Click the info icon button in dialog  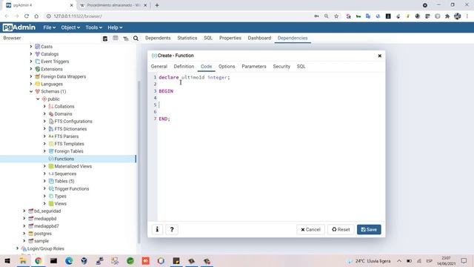[x=157, y=229]
